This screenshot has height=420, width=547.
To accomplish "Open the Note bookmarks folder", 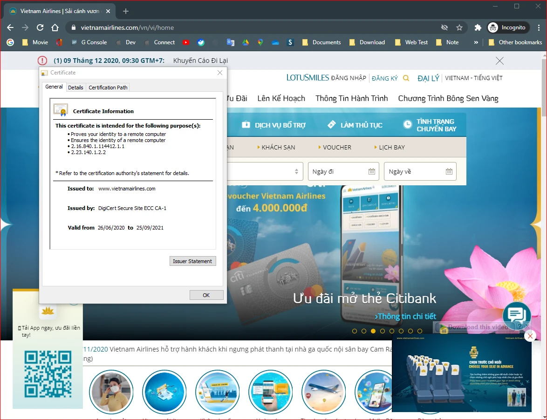I will (448, 42).
